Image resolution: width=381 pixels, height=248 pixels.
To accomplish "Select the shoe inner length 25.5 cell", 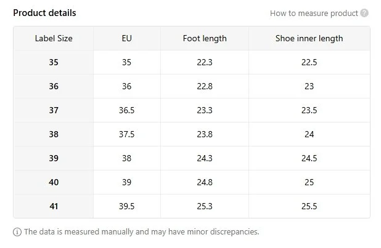I will coord(309,206).
